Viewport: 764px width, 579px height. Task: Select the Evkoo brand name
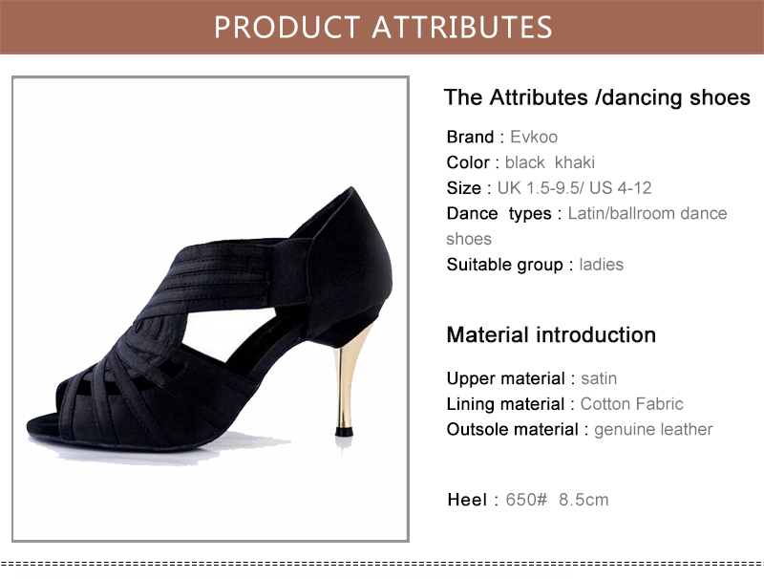[x=534, y=137]
